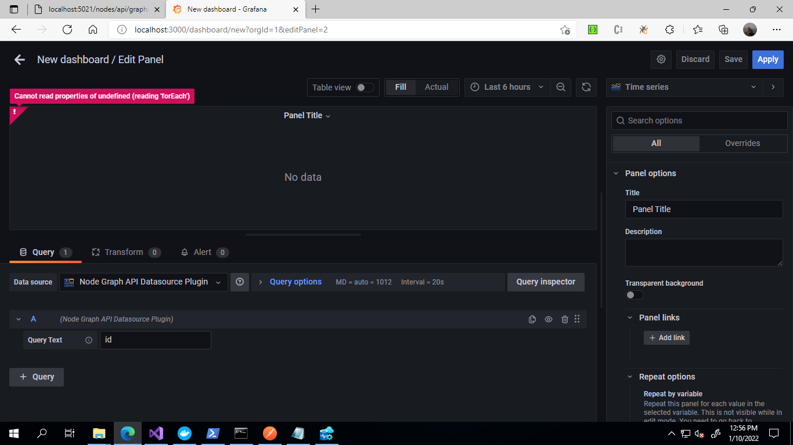Open the Query inspector
Screen dimensions: 793x445
(546, 282)
